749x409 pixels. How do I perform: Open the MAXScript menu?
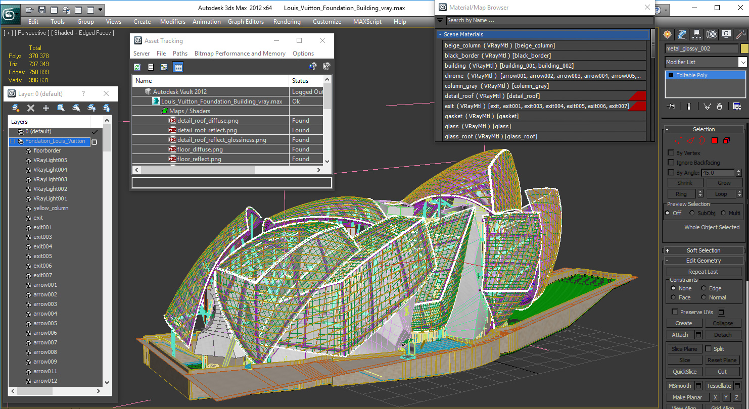click(x=367, y=22)
